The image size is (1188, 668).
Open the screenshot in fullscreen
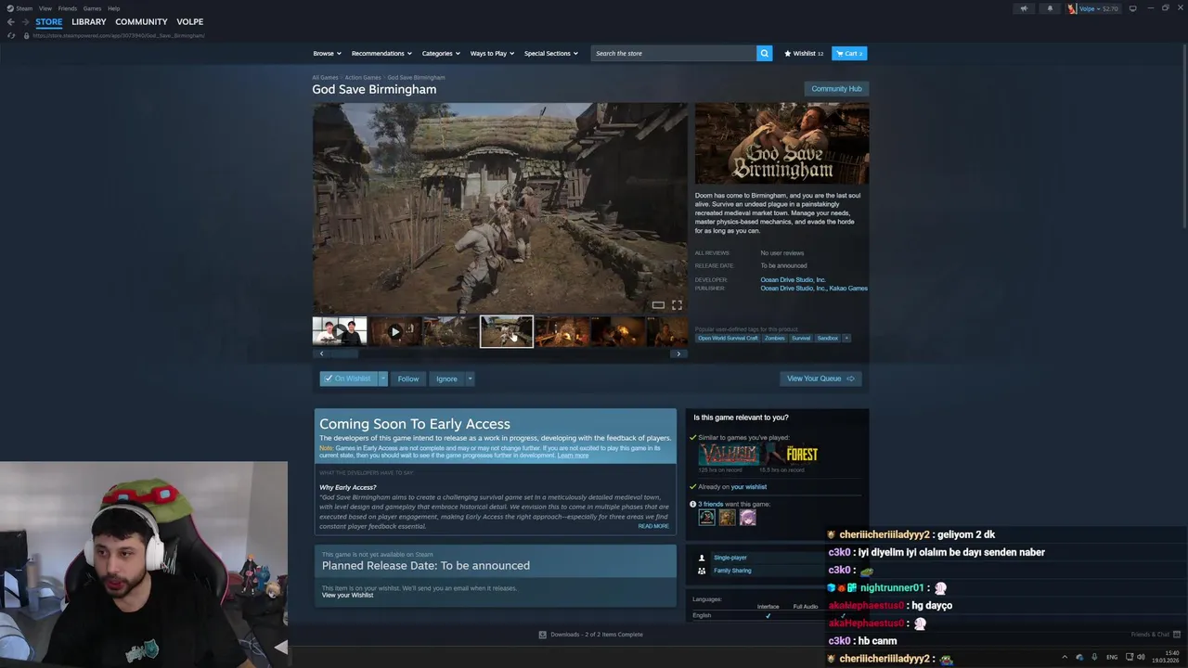[x=677, y=304]
